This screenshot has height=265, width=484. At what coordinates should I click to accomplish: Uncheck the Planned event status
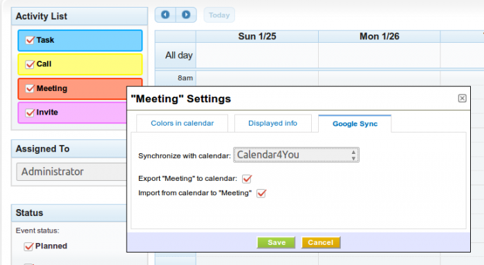coord(29,246)
